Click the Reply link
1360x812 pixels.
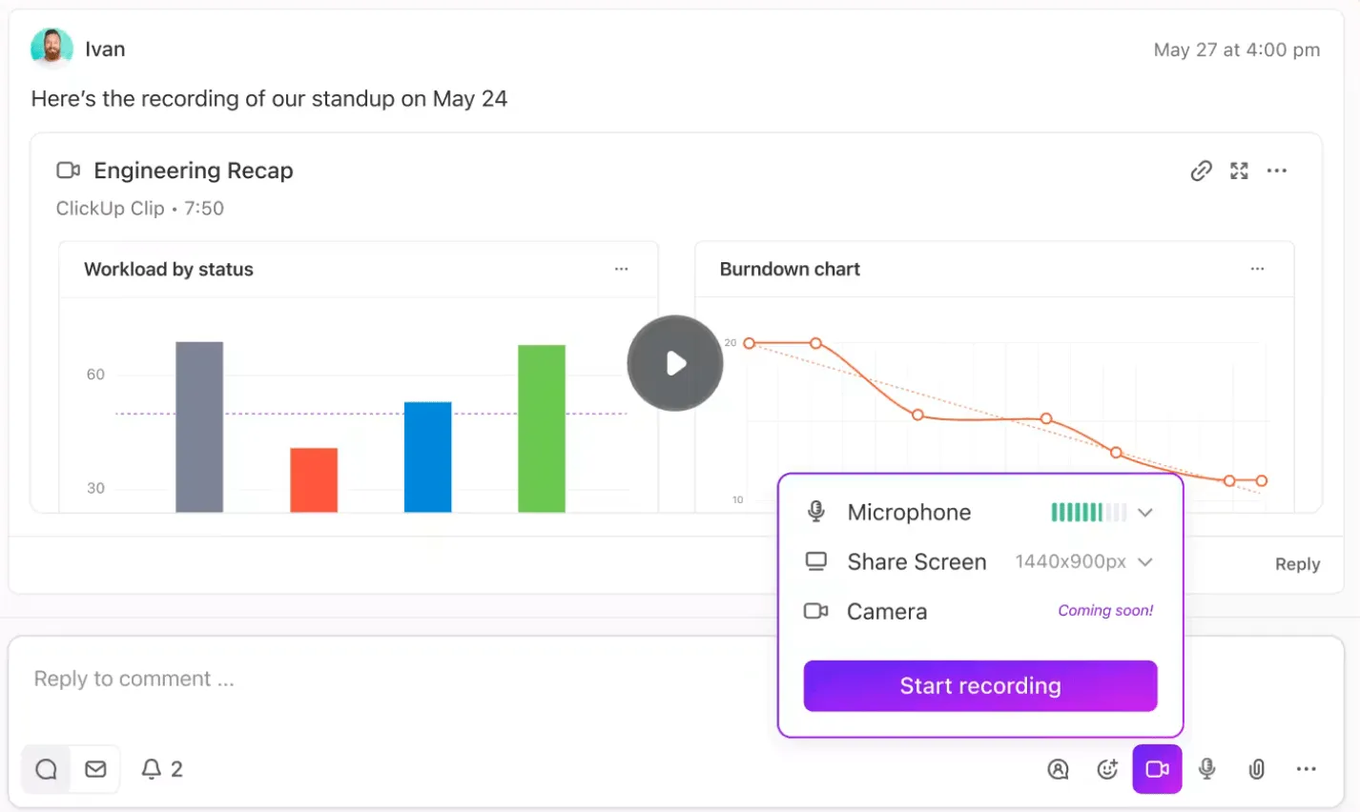point(1297,564)
